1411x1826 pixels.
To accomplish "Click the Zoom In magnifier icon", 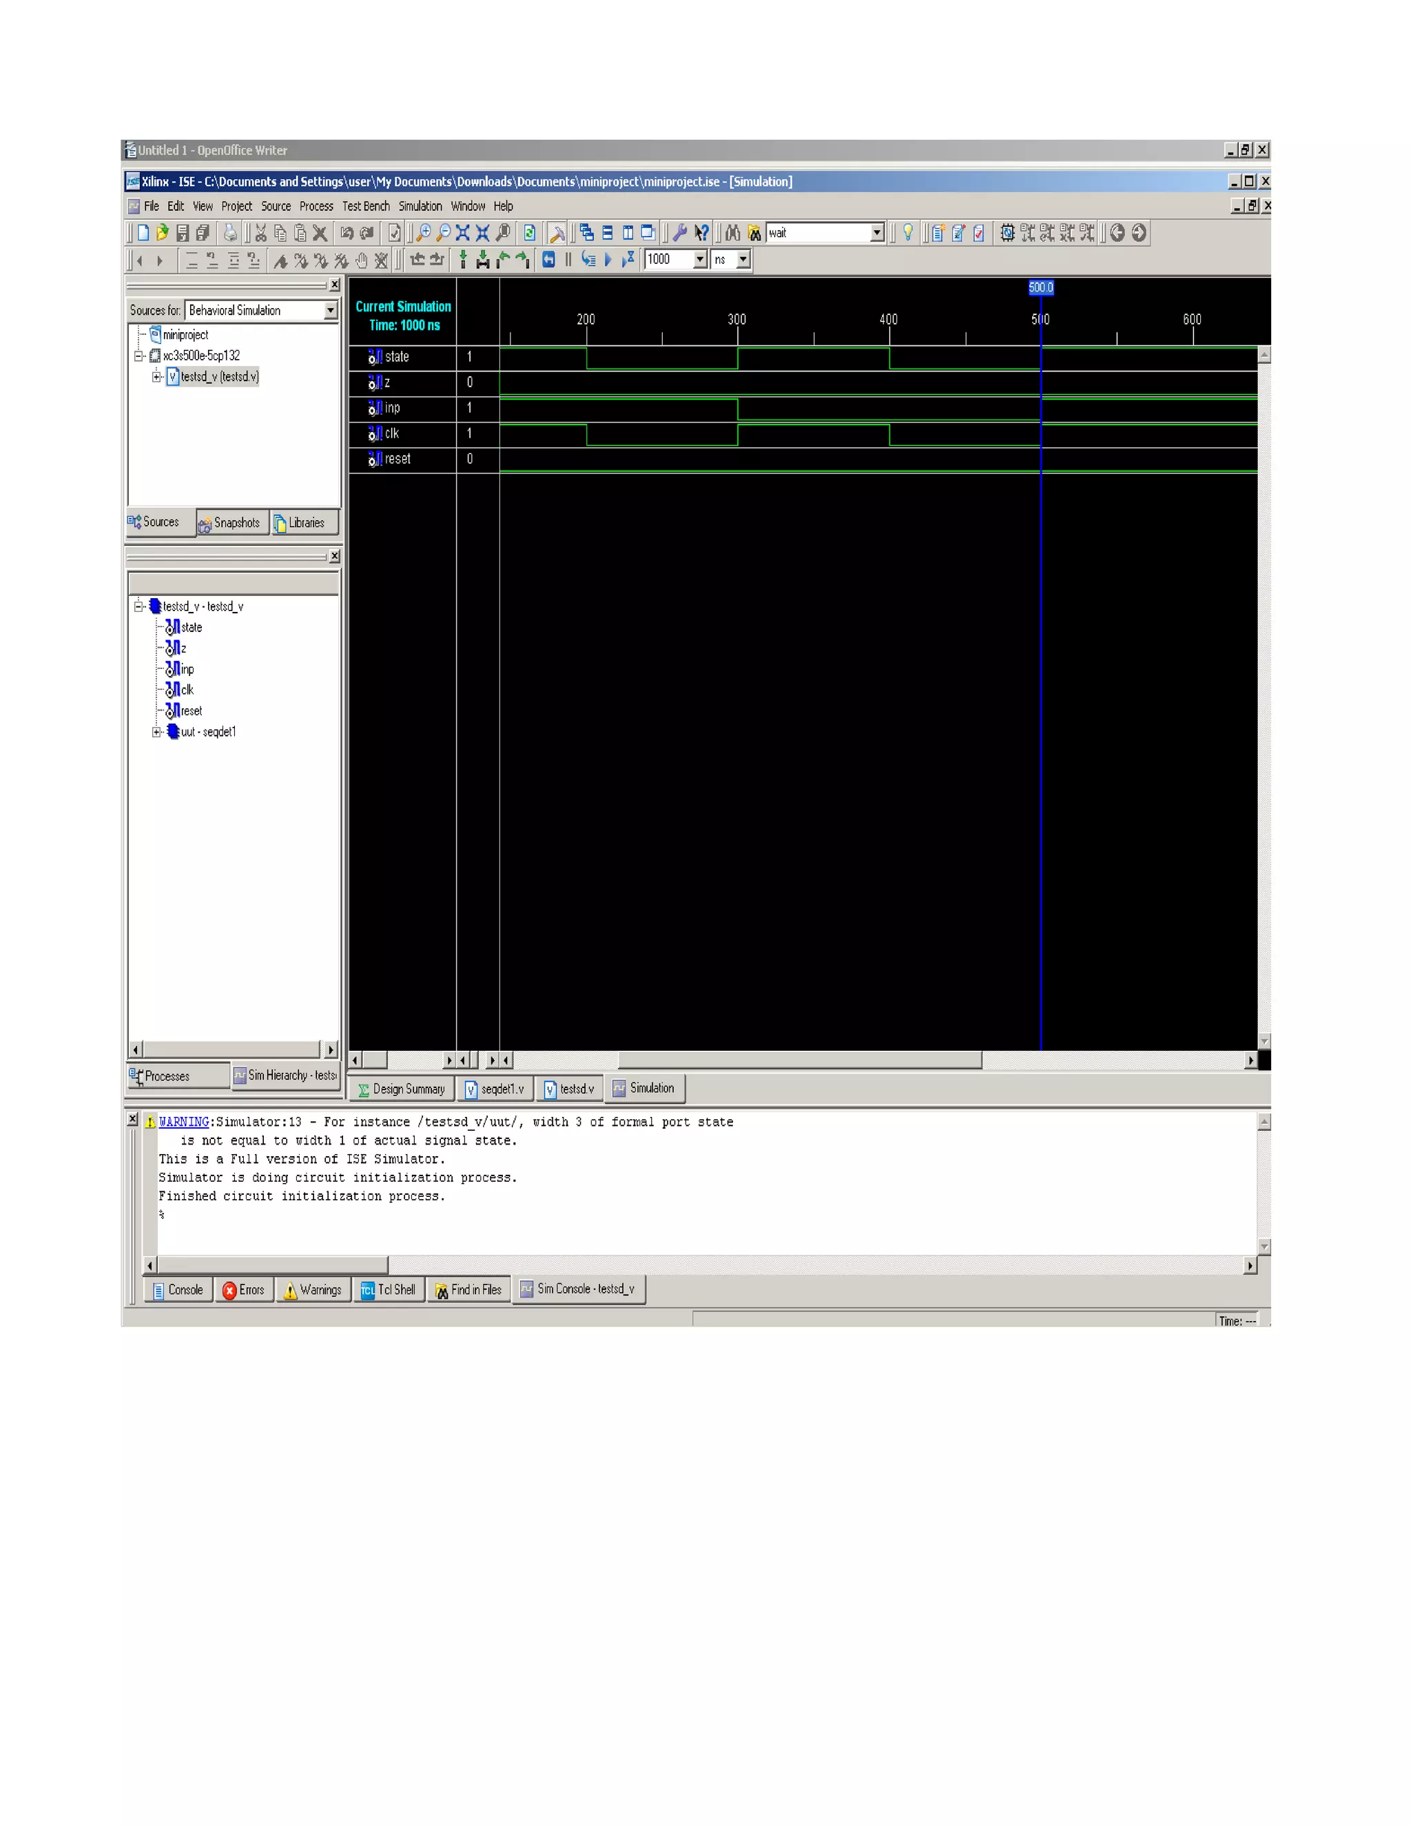I will point(424,232).
